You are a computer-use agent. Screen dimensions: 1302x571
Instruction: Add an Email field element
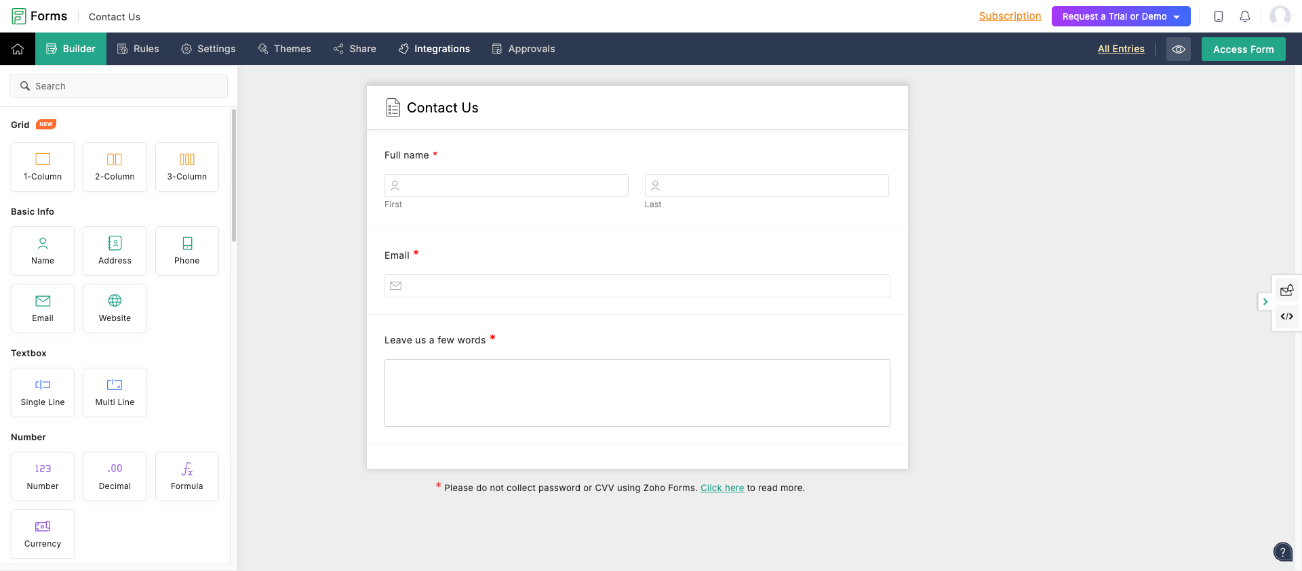point(42,308)
